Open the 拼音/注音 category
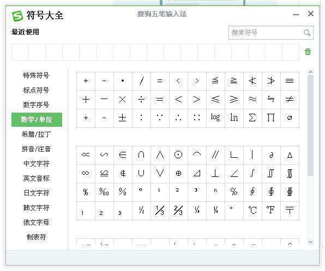The height and width of the screenshot is (271, 325). tap(36, 149)
